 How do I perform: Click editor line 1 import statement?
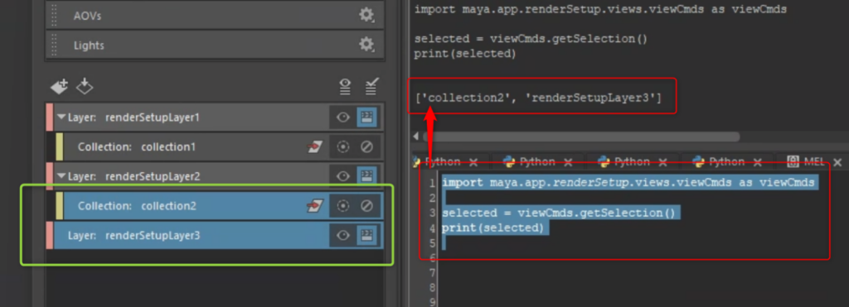(x=628, y=183)
